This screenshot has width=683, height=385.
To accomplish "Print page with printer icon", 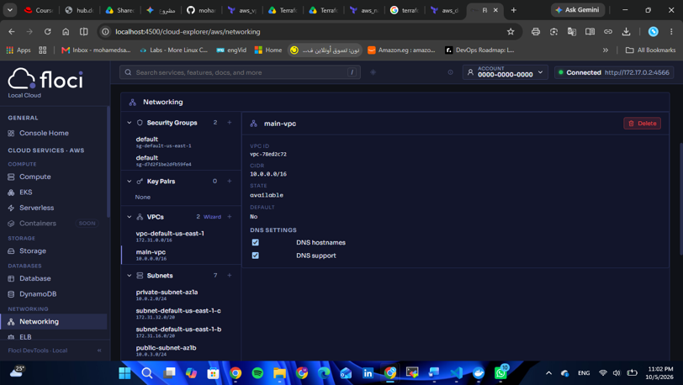I will click(x=536, y=32).
